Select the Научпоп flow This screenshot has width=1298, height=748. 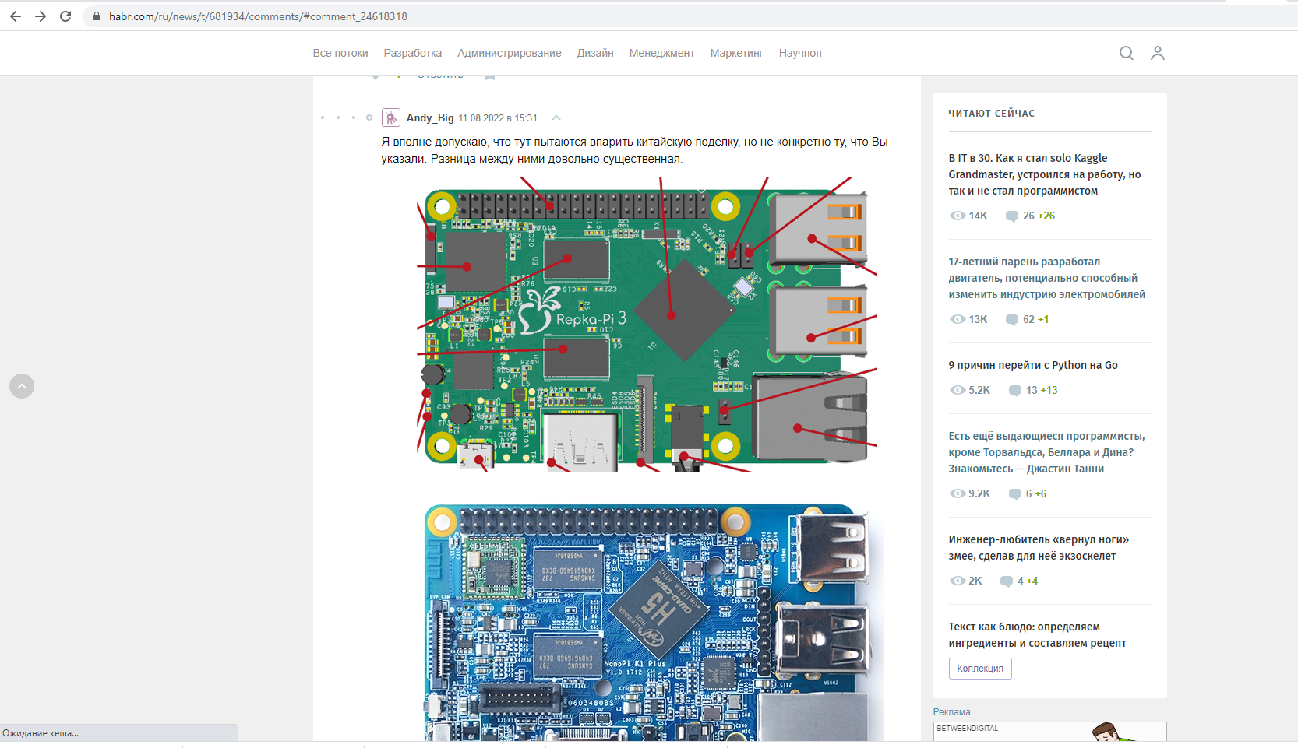click(800, 53)
